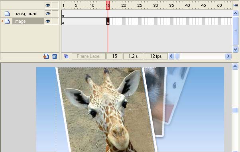Click the delete layer trash icon

pos(55,56)
